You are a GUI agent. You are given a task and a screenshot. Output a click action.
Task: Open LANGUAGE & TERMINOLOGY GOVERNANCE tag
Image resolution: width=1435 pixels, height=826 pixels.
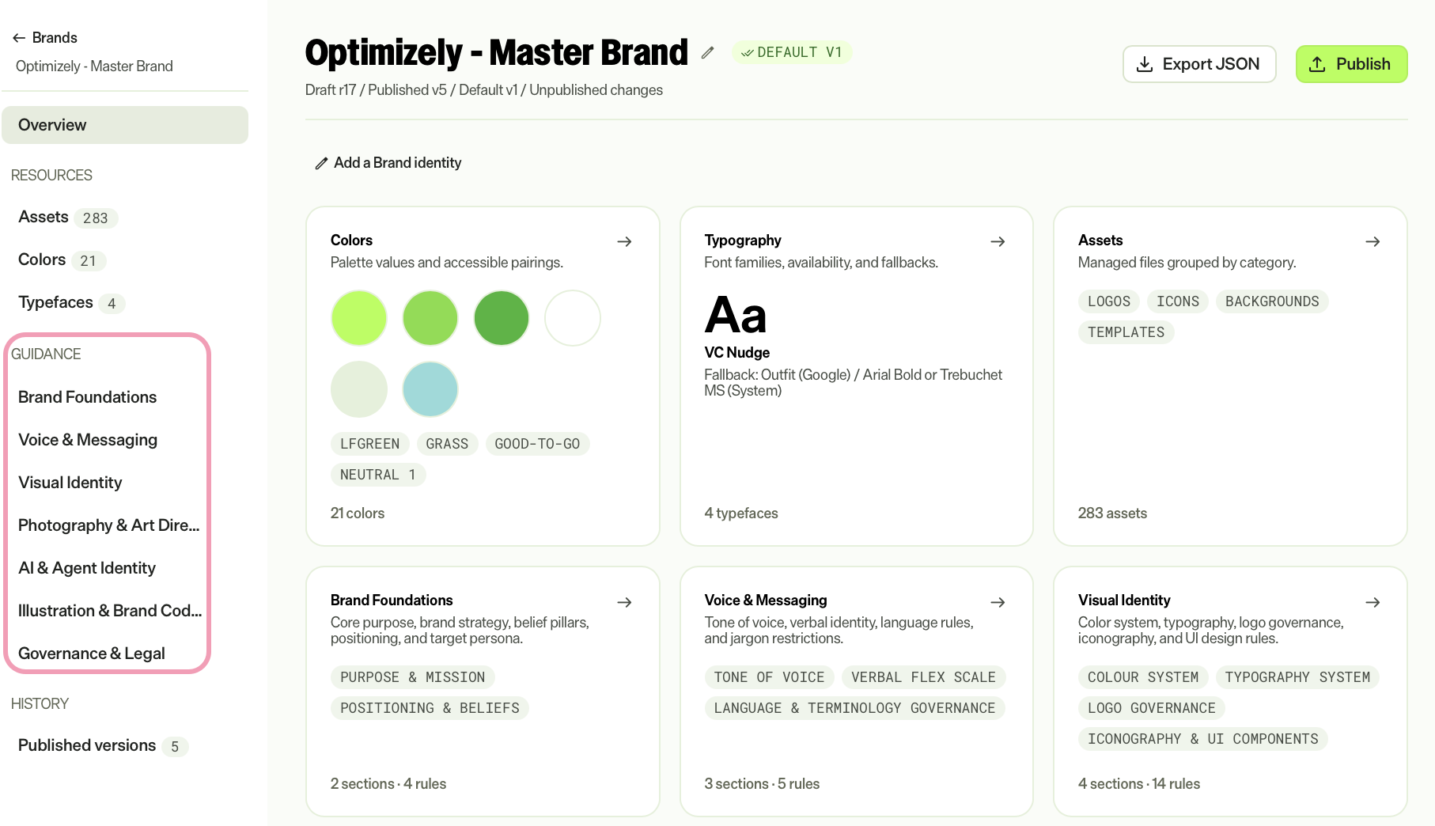[854, 708]
